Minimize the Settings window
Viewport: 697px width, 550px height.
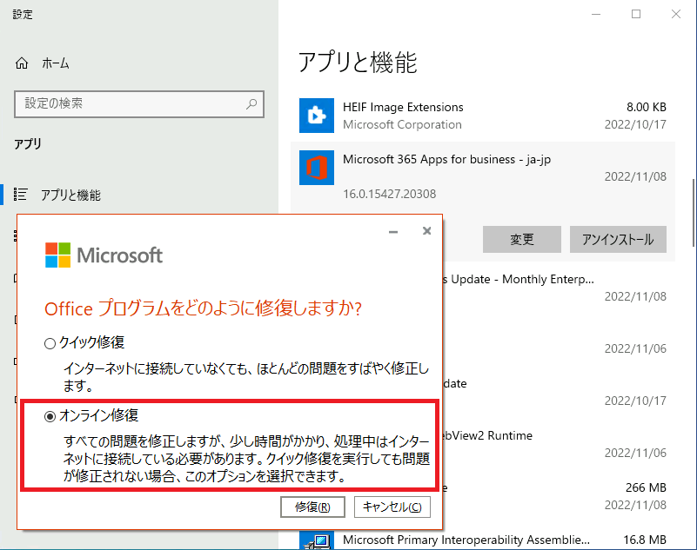(x=596, y=14)
